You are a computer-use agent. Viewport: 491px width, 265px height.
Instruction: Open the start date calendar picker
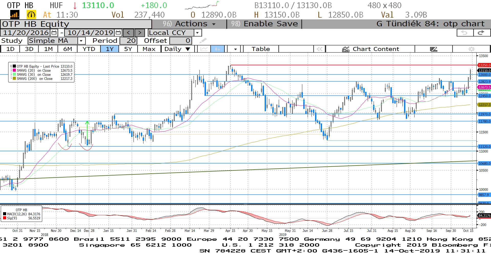[54, 33]
